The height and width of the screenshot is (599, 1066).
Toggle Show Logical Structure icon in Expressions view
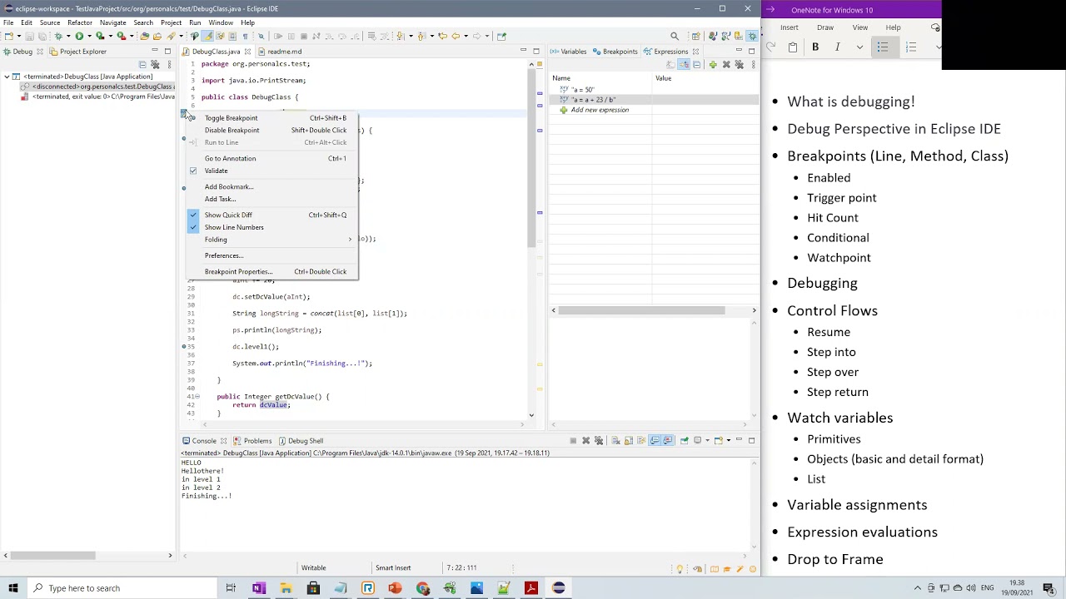pyautogui.click(x=684, y=64)
